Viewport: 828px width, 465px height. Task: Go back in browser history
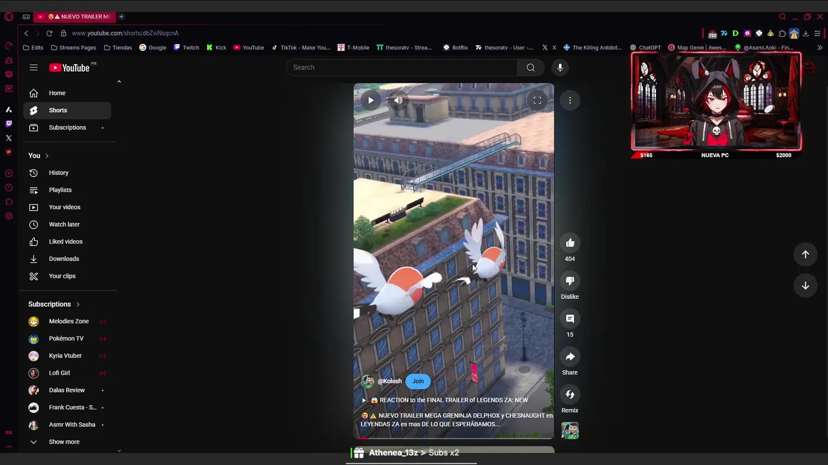[26, 33]
